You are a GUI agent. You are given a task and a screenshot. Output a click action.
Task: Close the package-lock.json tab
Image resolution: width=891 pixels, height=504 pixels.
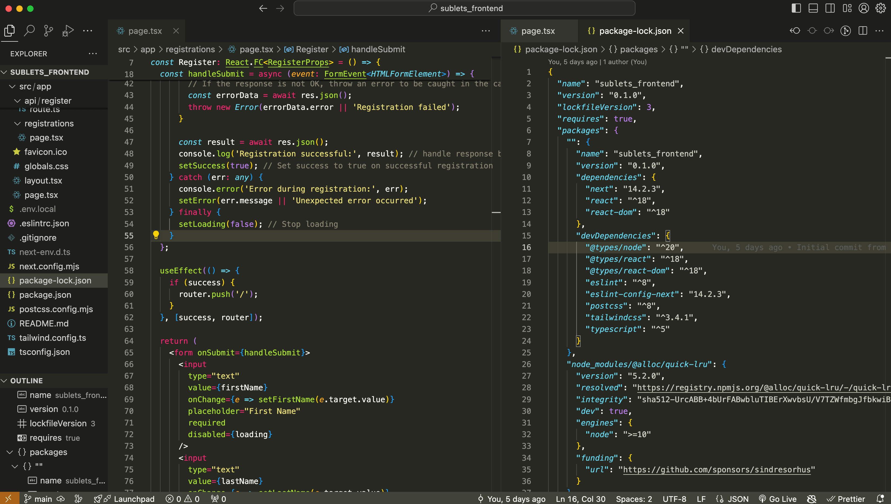(681, 31)
